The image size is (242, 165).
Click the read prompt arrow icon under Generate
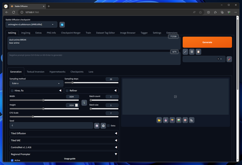185,52
